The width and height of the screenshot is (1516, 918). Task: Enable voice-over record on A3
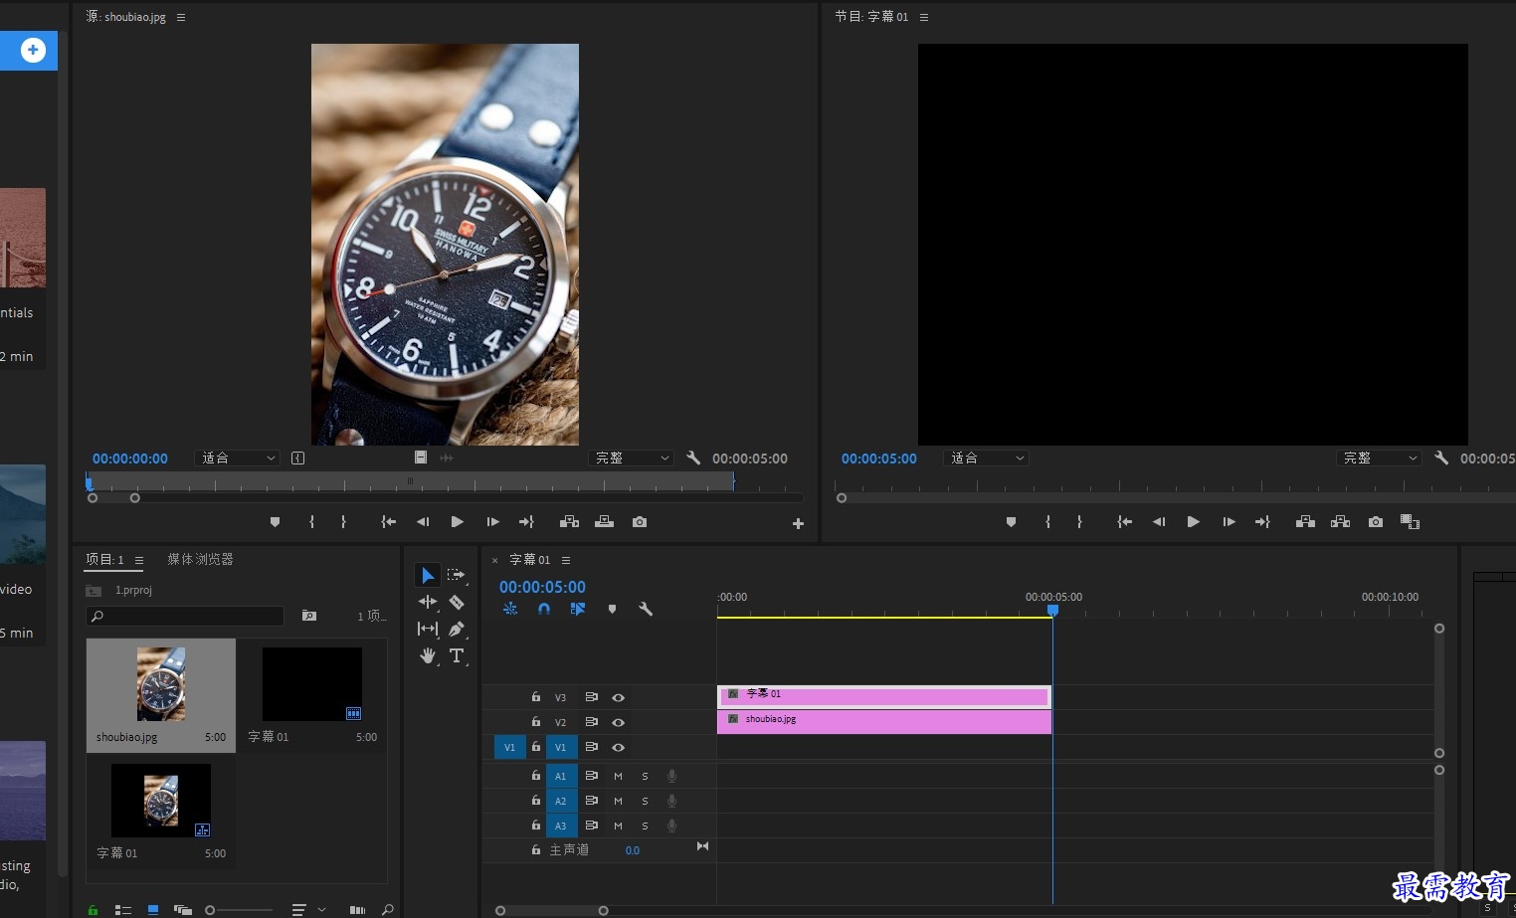click(x=671, y=826)
